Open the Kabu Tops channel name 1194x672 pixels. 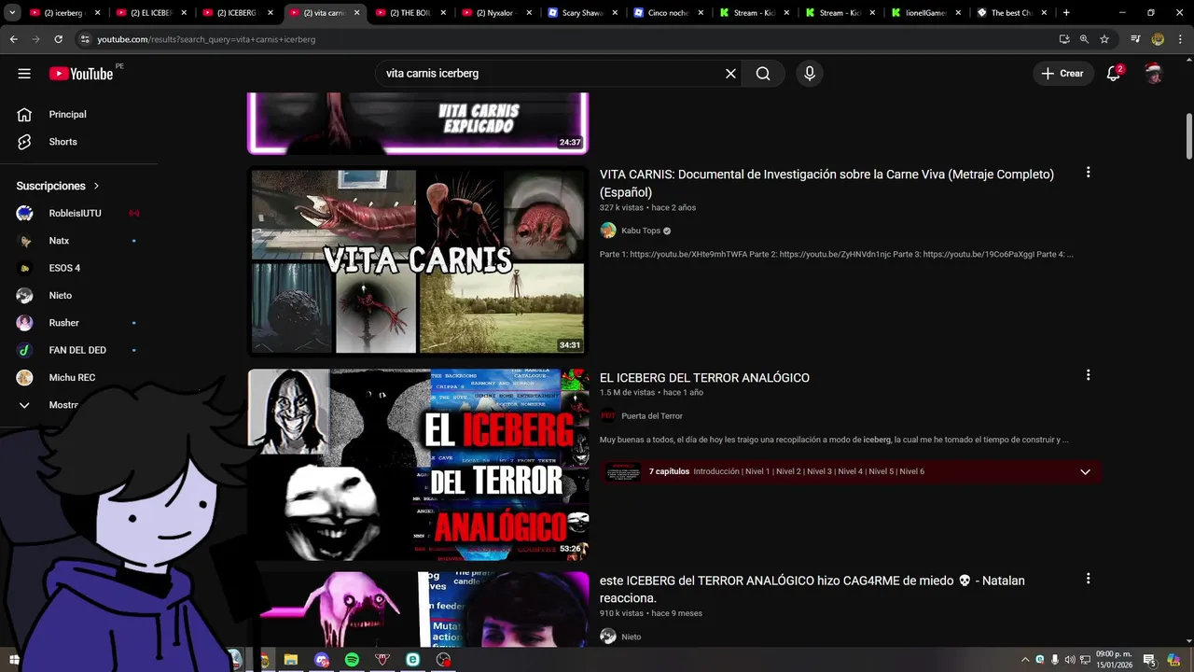coord(641,231)
